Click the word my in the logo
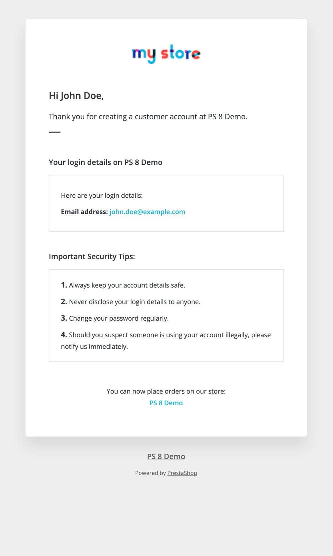 click(x=144, y=54)
